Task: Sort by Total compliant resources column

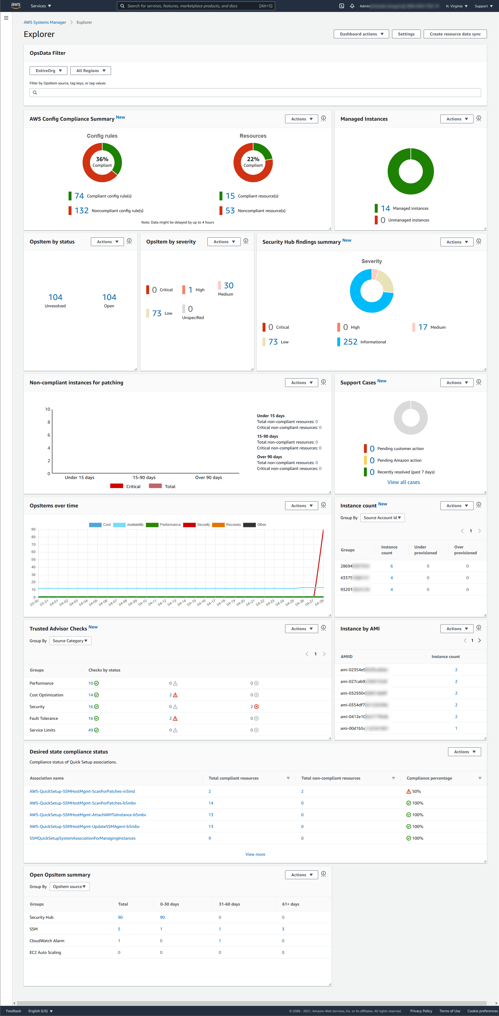Action: pyautogui.click(x=288, y=778)
